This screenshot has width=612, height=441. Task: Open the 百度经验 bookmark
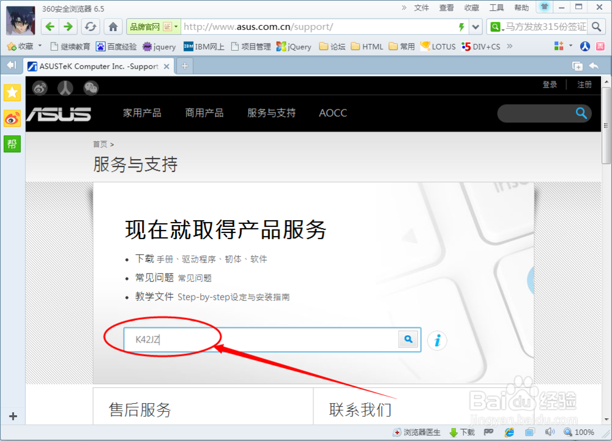116,46
